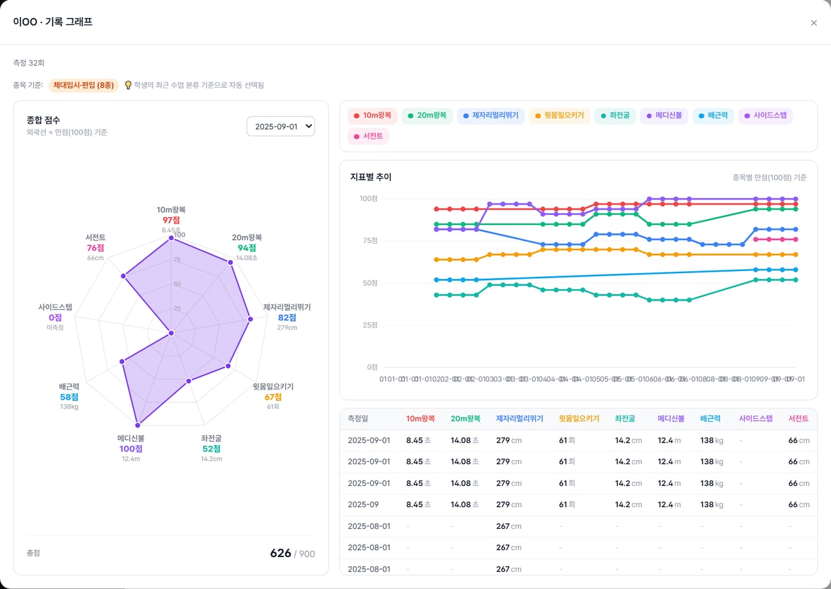This screenshot has height=589, width=831.
Task: Click the 94점 score under 20m왕복
Action: click(x=247, y=247)
